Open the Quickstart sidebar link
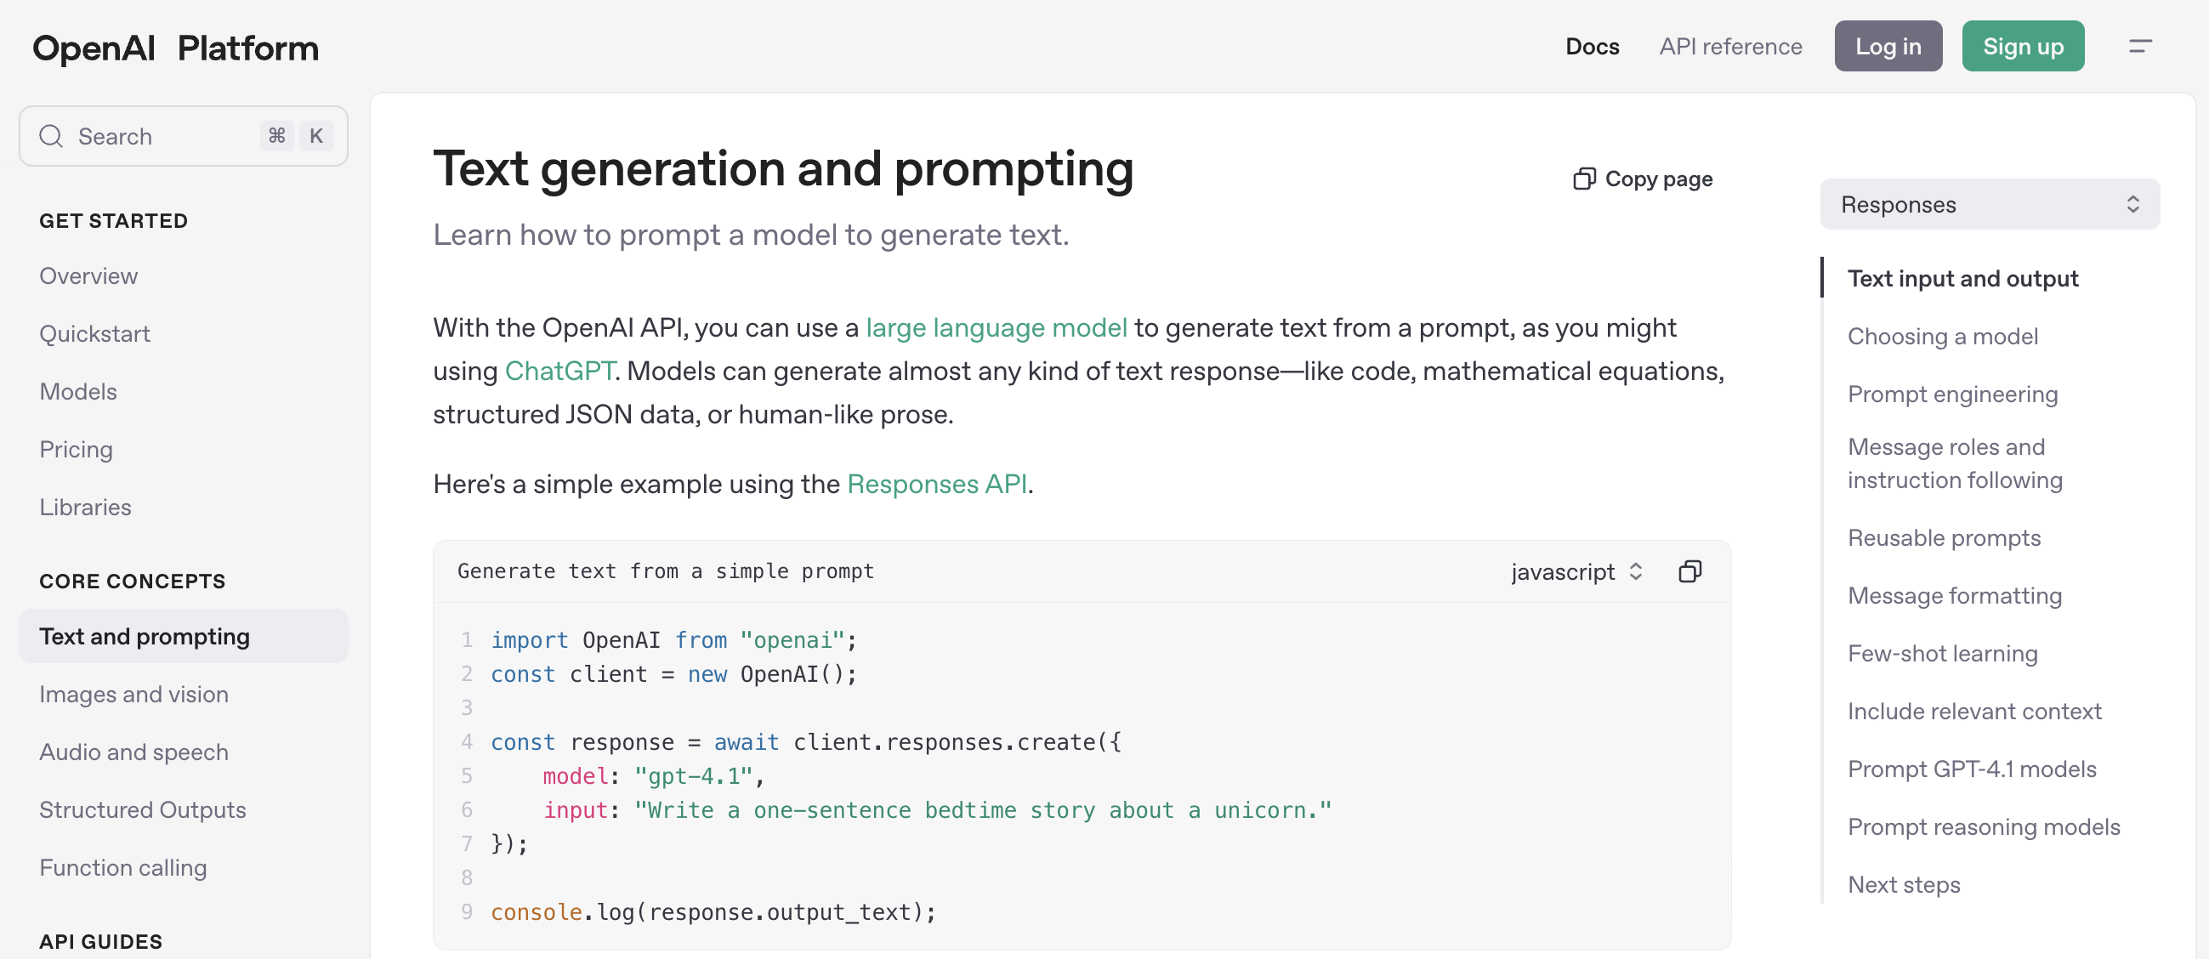The width and height of the screenshot is (2209, 959). coord(94,333)
